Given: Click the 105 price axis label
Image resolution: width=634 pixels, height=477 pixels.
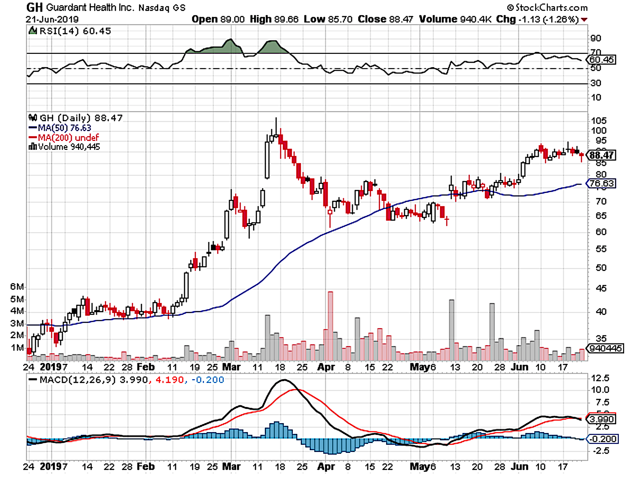Looking at the screenshot, I should (x=599, y=121).
